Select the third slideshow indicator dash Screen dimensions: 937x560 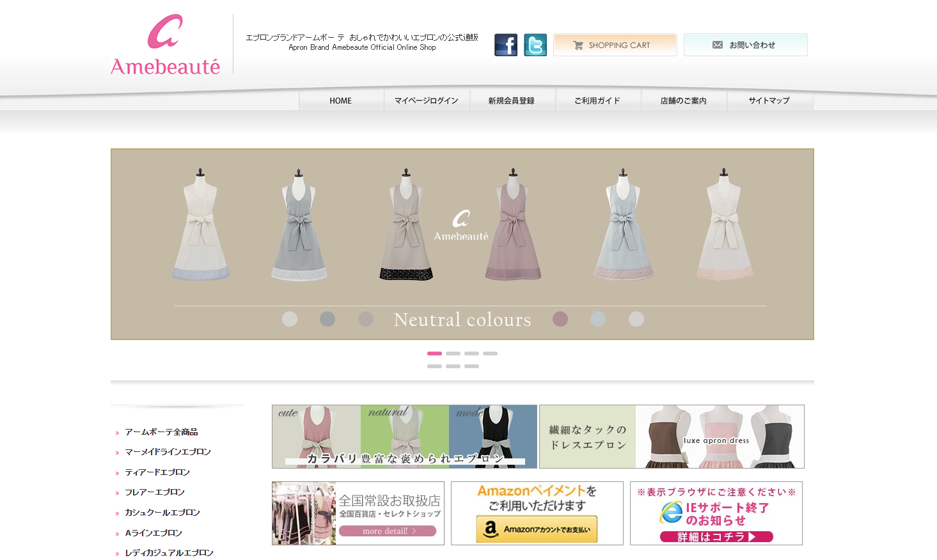pyautogui.click(x=471, y=354)
